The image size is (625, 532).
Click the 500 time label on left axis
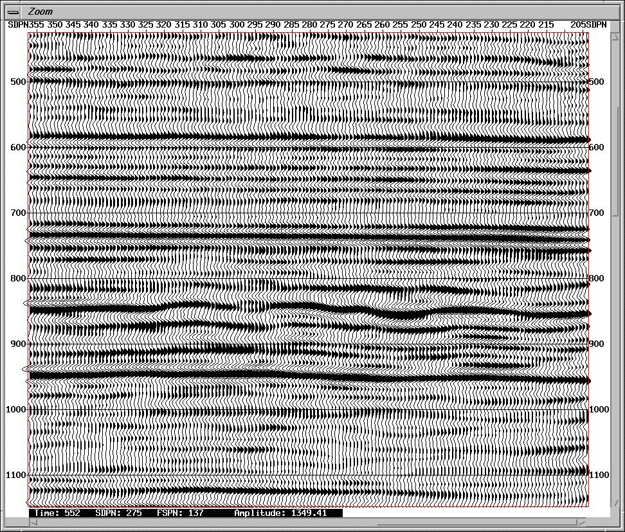(17, 82)
